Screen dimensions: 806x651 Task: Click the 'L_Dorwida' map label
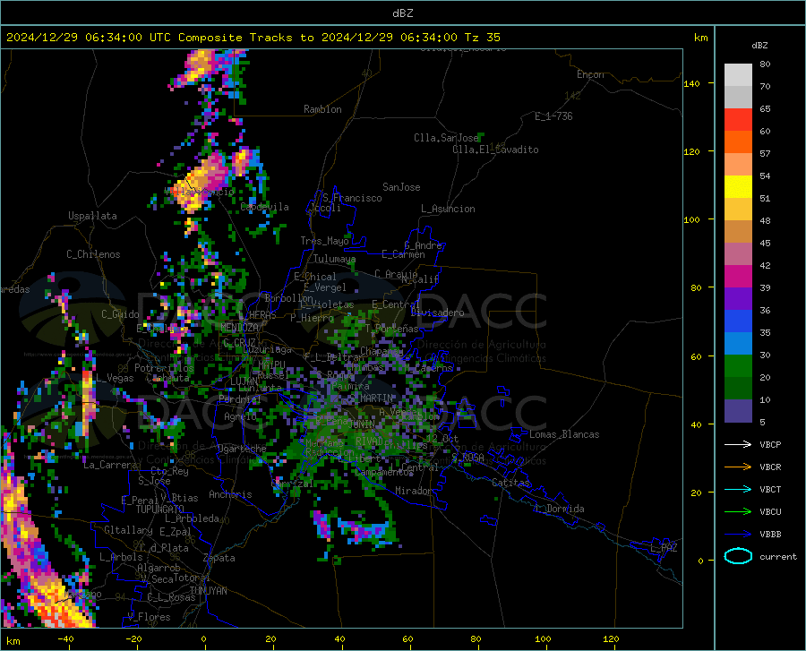[560, 509]
